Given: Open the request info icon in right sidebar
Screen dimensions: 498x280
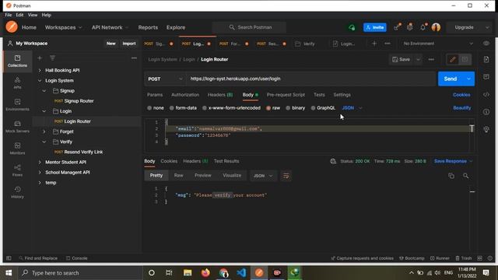Looking at the screenshot, I should [x=486, y=112].
